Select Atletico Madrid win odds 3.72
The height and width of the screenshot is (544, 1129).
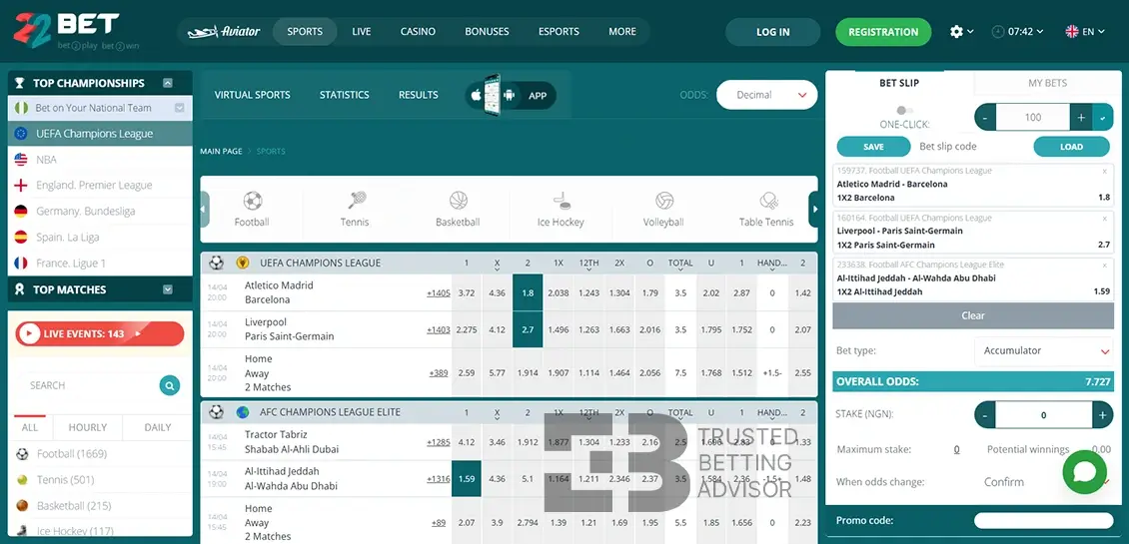pyautogui.click(x=467, y=292)
